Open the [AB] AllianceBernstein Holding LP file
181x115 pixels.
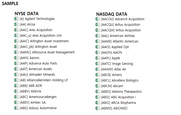point(44,80)
